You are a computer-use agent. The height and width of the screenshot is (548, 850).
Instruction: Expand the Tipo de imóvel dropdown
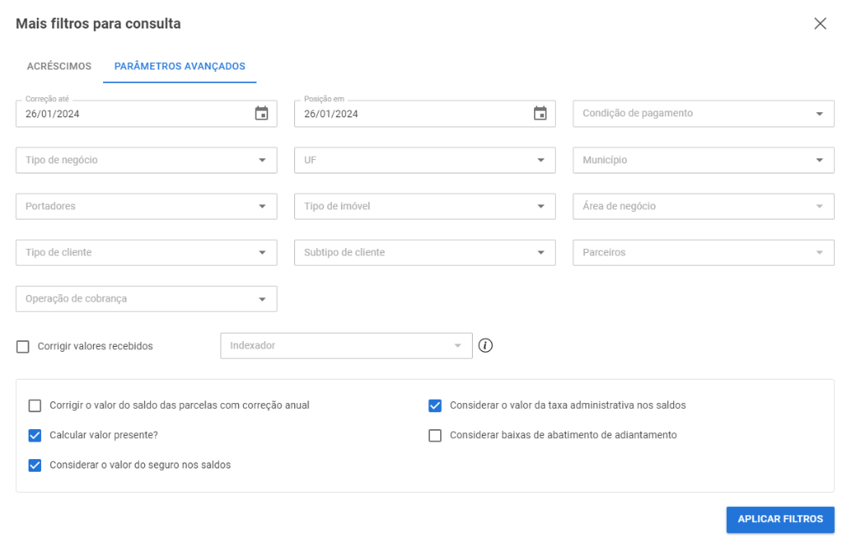point(424,205)
